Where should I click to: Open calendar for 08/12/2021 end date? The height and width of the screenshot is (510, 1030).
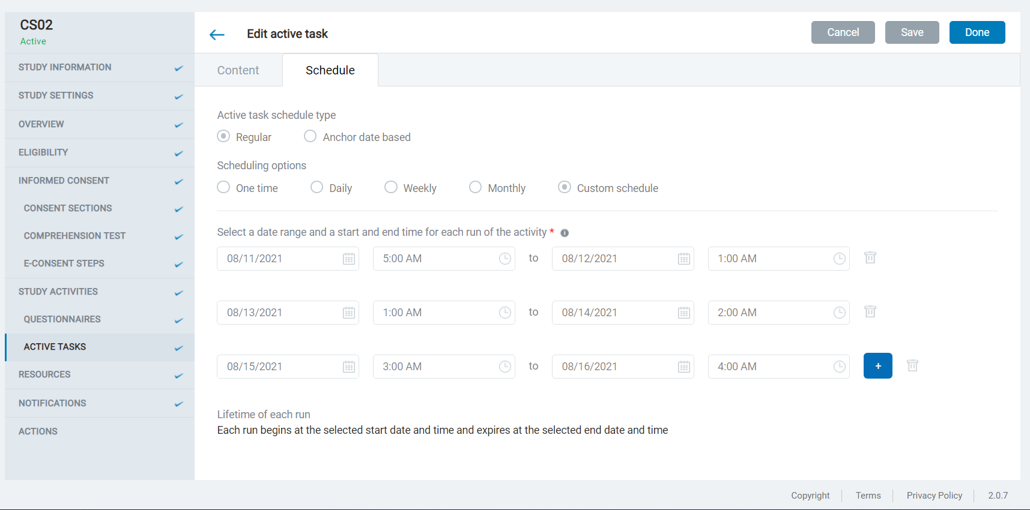point(684,259)
